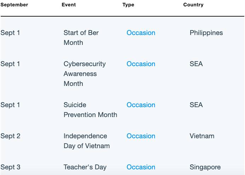The width and height of the screenshot is (245, 175).
Task: Click the Sept 2 date cell
Action: pyautogui.click(x=10, y=136)
